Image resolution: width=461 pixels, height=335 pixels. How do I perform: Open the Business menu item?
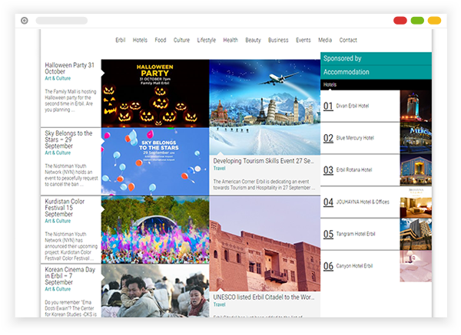coord(278,40)
